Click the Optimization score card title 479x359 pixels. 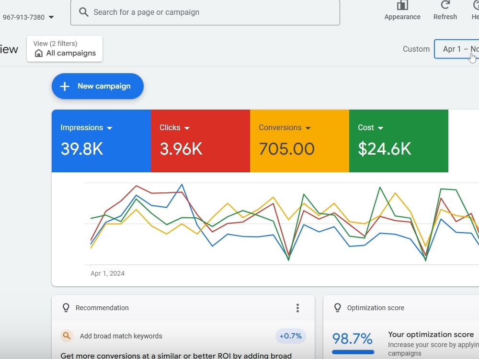coord(376,308)
